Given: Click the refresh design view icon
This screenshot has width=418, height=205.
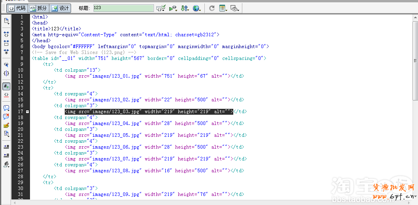Looking at the screenshot, I should tap(212, 8).
